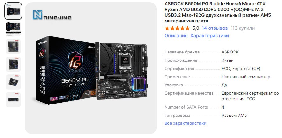The height and width of the screenshot is (138, 282).
Task: Click the Разъем AM5 socket type value
Action: [x=234, y=116]
